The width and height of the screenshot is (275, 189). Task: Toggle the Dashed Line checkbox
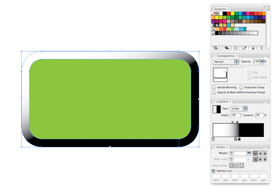tap(213, 171)
